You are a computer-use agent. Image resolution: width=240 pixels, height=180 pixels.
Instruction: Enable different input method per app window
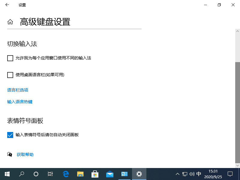point(10,58)
